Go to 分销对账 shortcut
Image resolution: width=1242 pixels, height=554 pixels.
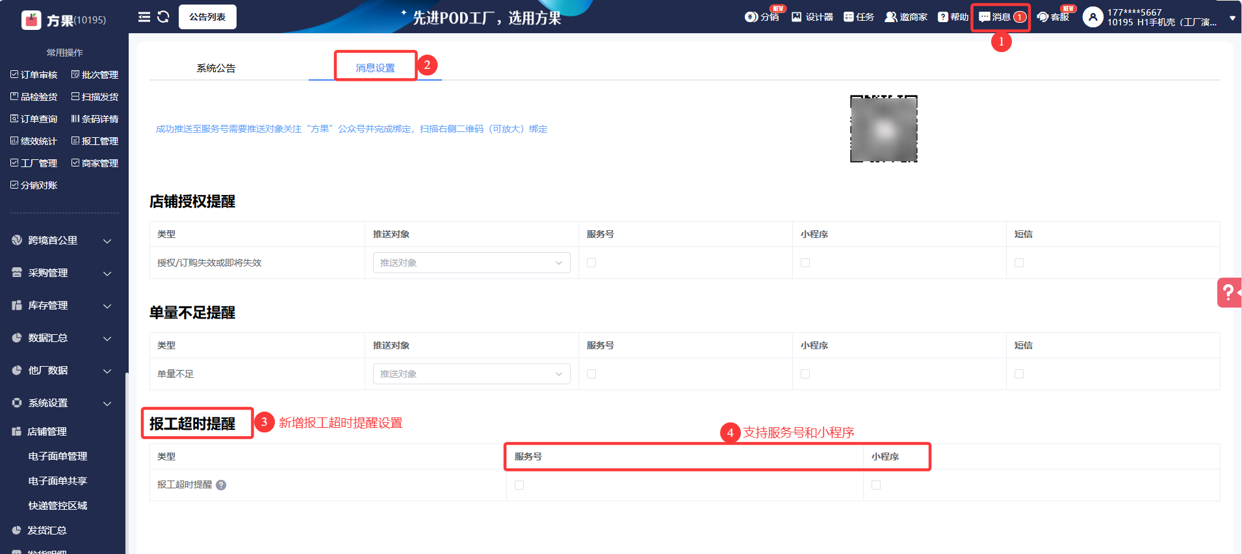[34, 185]
